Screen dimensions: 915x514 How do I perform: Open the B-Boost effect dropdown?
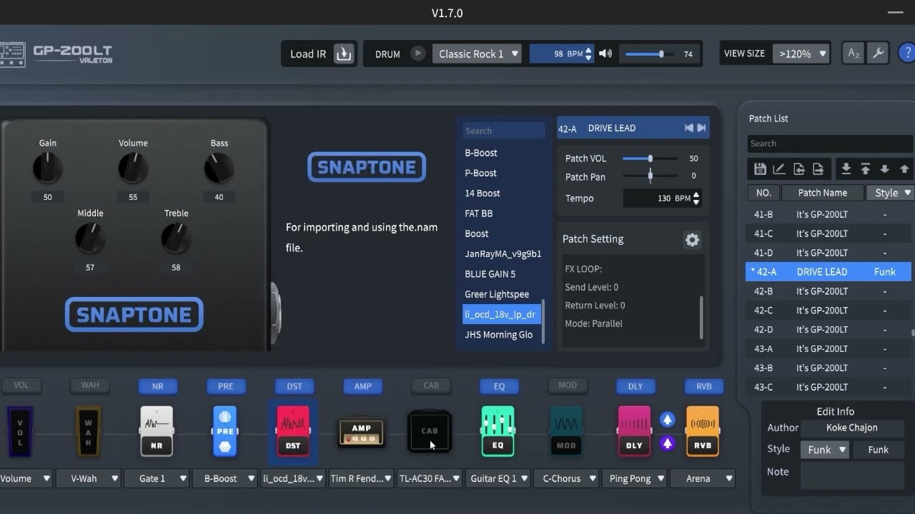coord(224,478)
